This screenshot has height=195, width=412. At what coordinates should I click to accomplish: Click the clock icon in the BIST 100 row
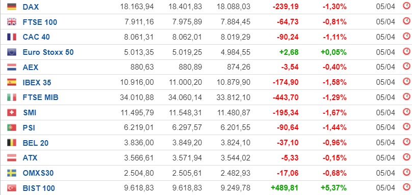pos(406,187)
